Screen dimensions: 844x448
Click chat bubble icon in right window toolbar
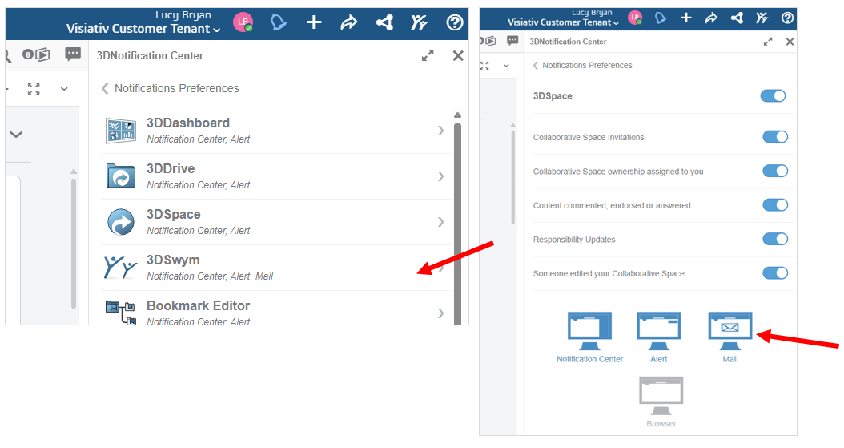(512, 40)
